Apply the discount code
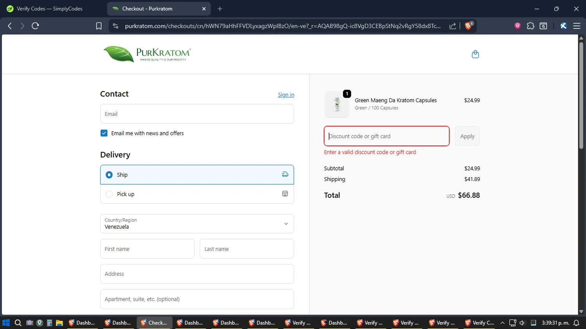The width and height of the screenshot is (586, 329). coord(467,136)
